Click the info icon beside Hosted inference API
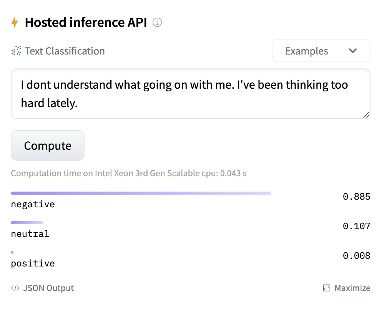Image resolution: width=379 pixels, height=311 pixels. 157,23
